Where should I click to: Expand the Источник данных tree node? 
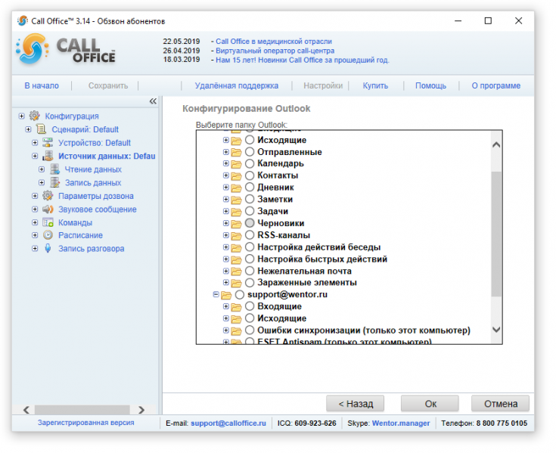pos(35,156)
